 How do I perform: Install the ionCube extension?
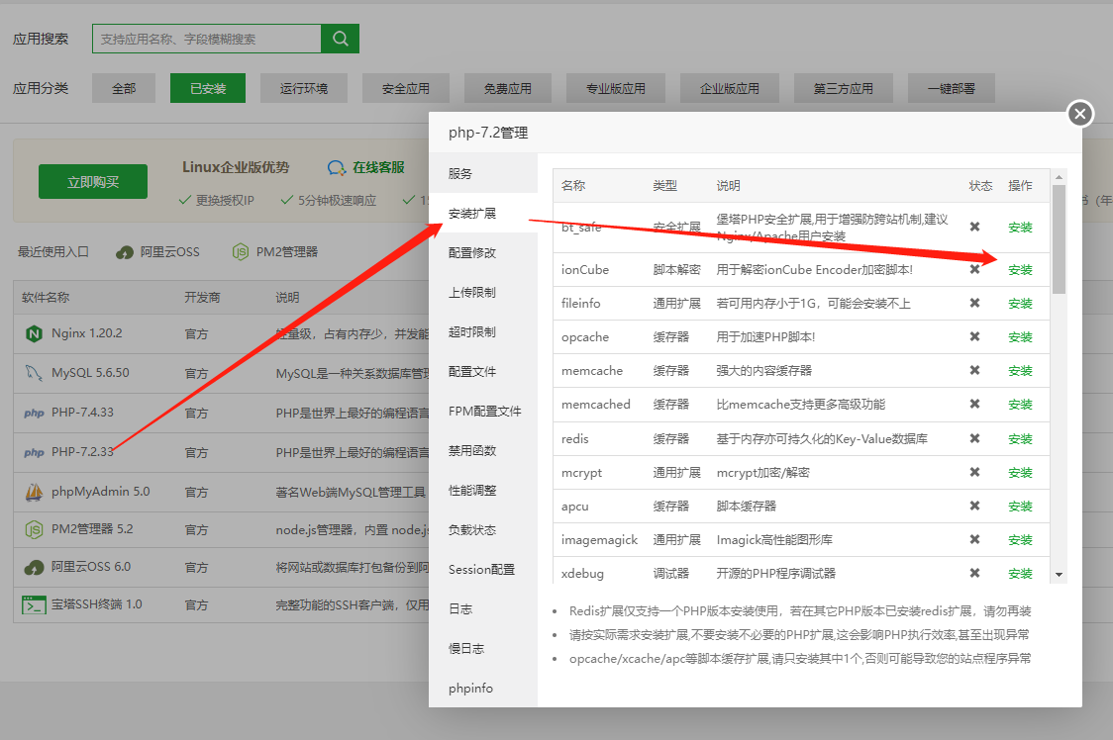click(1020, 270)
